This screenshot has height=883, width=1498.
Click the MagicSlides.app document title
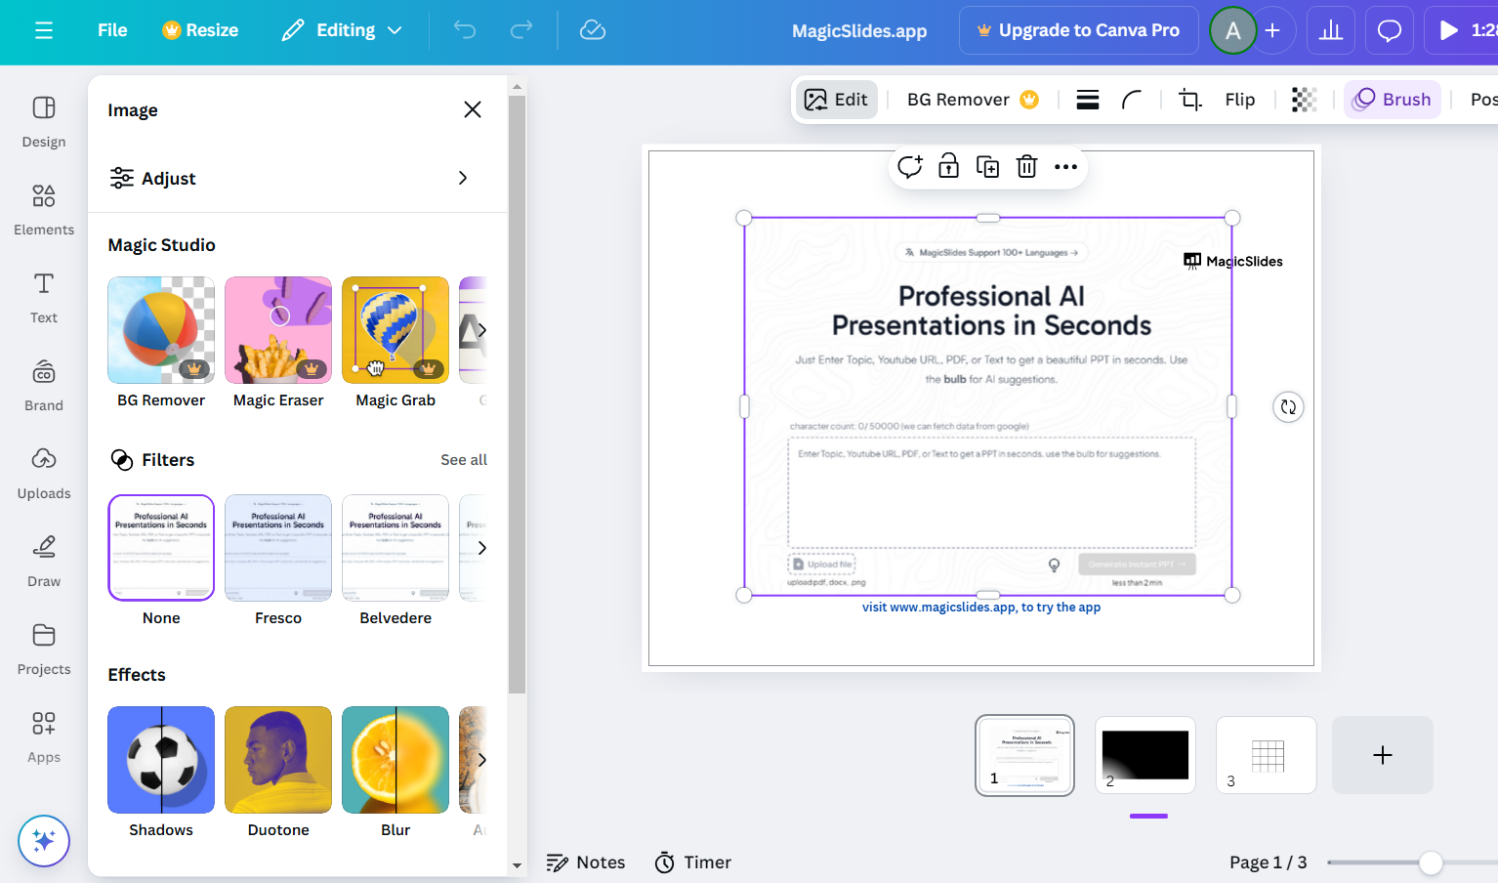(x=859, y=31)
